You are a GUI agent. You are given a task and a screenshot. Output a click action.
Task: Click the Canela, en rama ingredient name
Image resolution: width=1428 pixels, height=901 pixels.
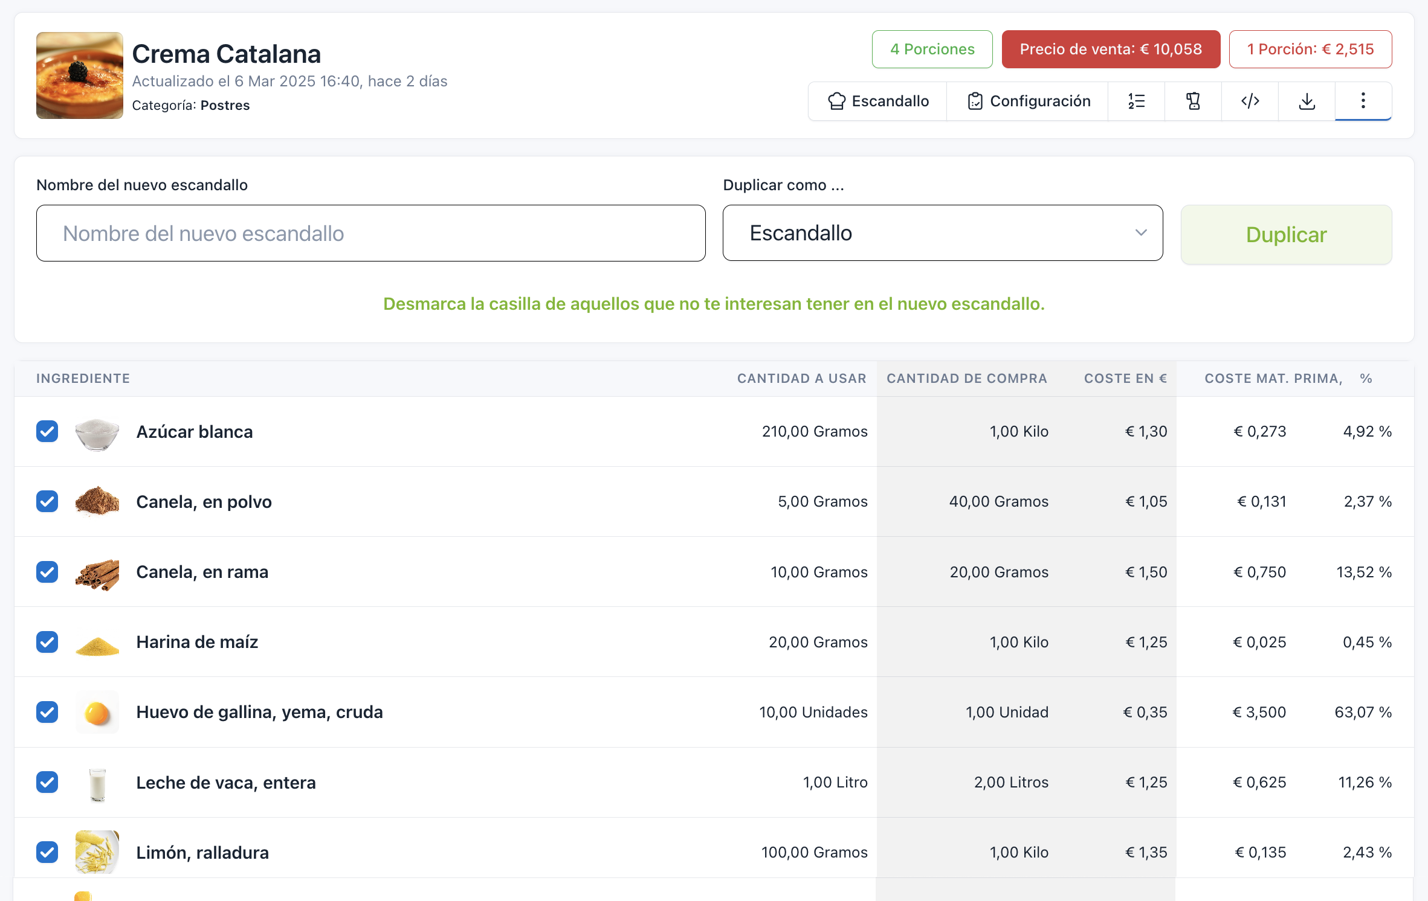(x=202, y=572)
